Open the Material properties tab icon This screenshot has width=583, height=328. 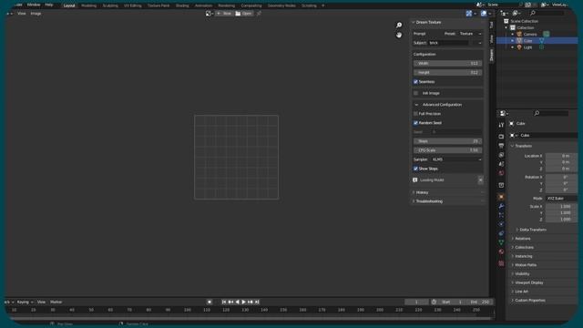tap(501, 251)
